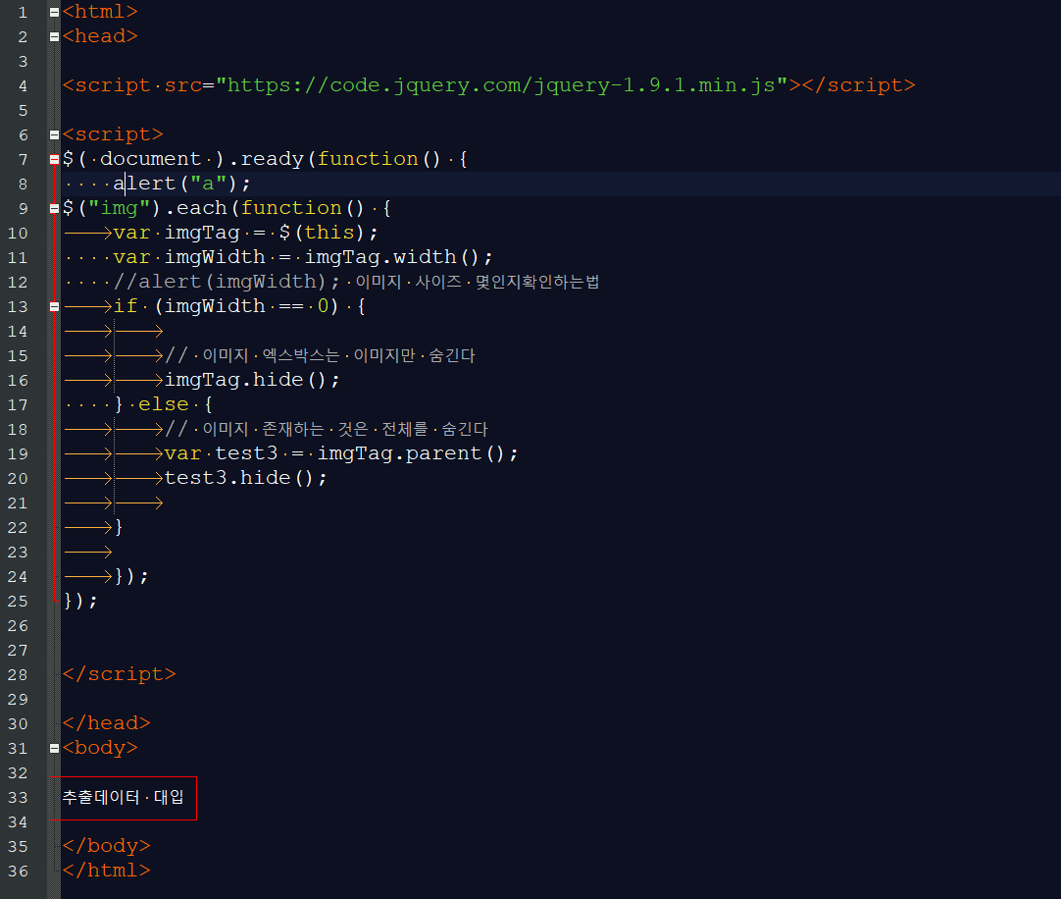Click the jquery script URL string
The image size is (1061, 899).
501,85
